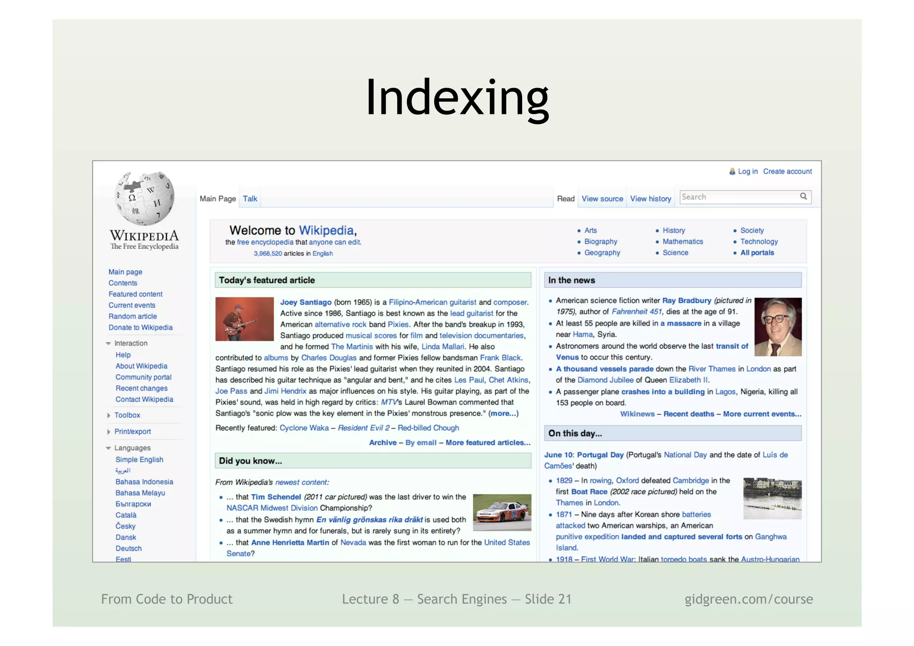914x646 pixels.
Task: Open the Technology portal link
Action: (x=759, y=242)
